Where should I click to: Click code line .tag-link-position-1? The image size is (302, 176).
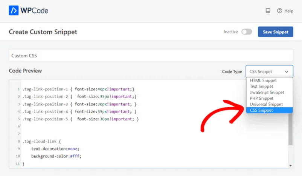coord(78,89)
